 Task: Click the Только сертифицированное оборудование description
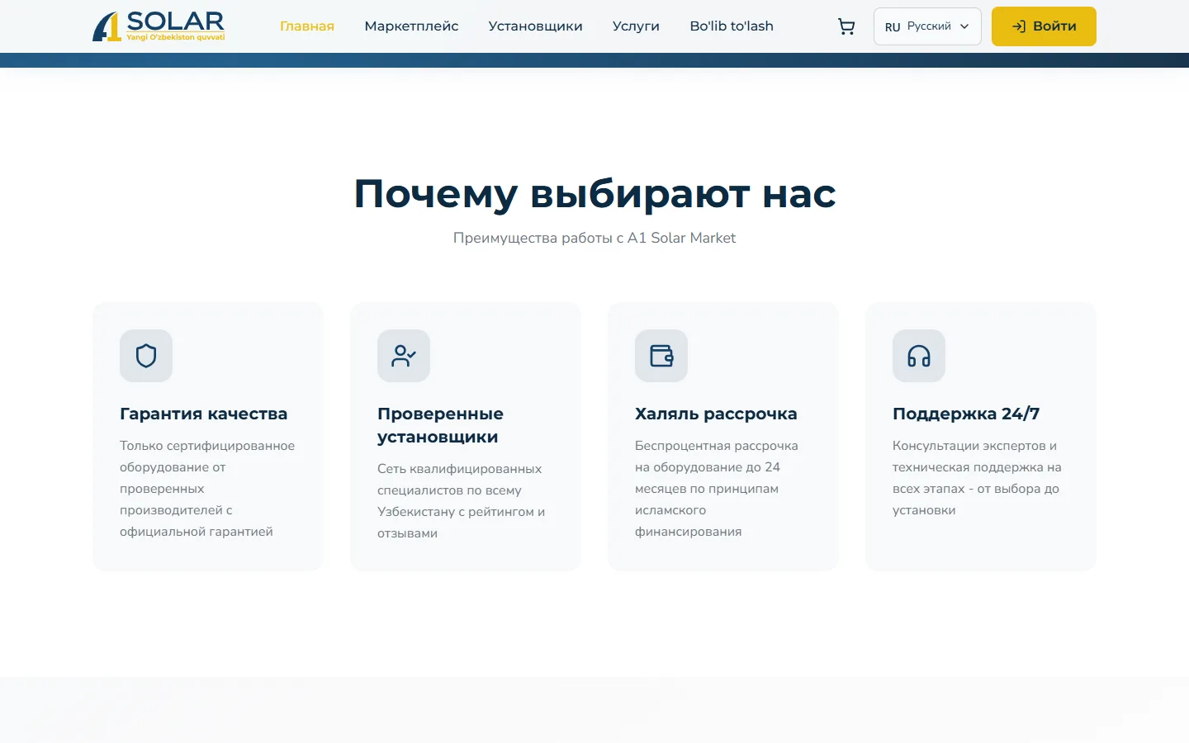pos(207,489)
